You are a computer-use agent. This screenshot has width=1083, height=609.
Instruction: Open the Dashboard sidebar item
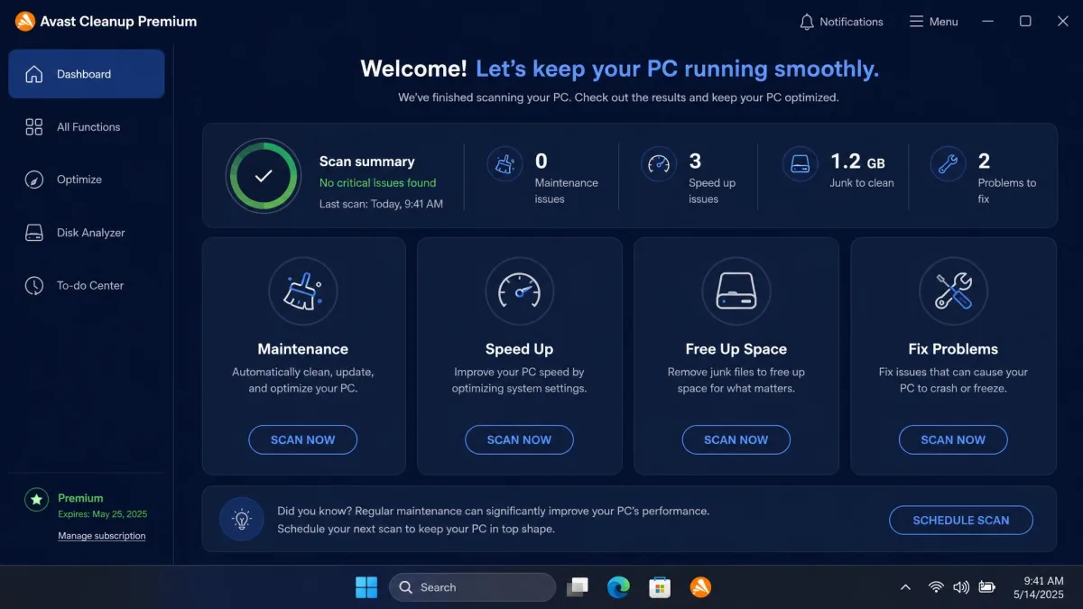[87, 74]
